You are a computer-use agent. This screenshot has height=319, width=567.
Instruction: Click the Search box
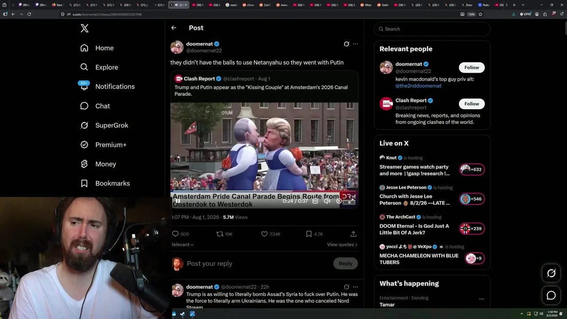point(432,29)
